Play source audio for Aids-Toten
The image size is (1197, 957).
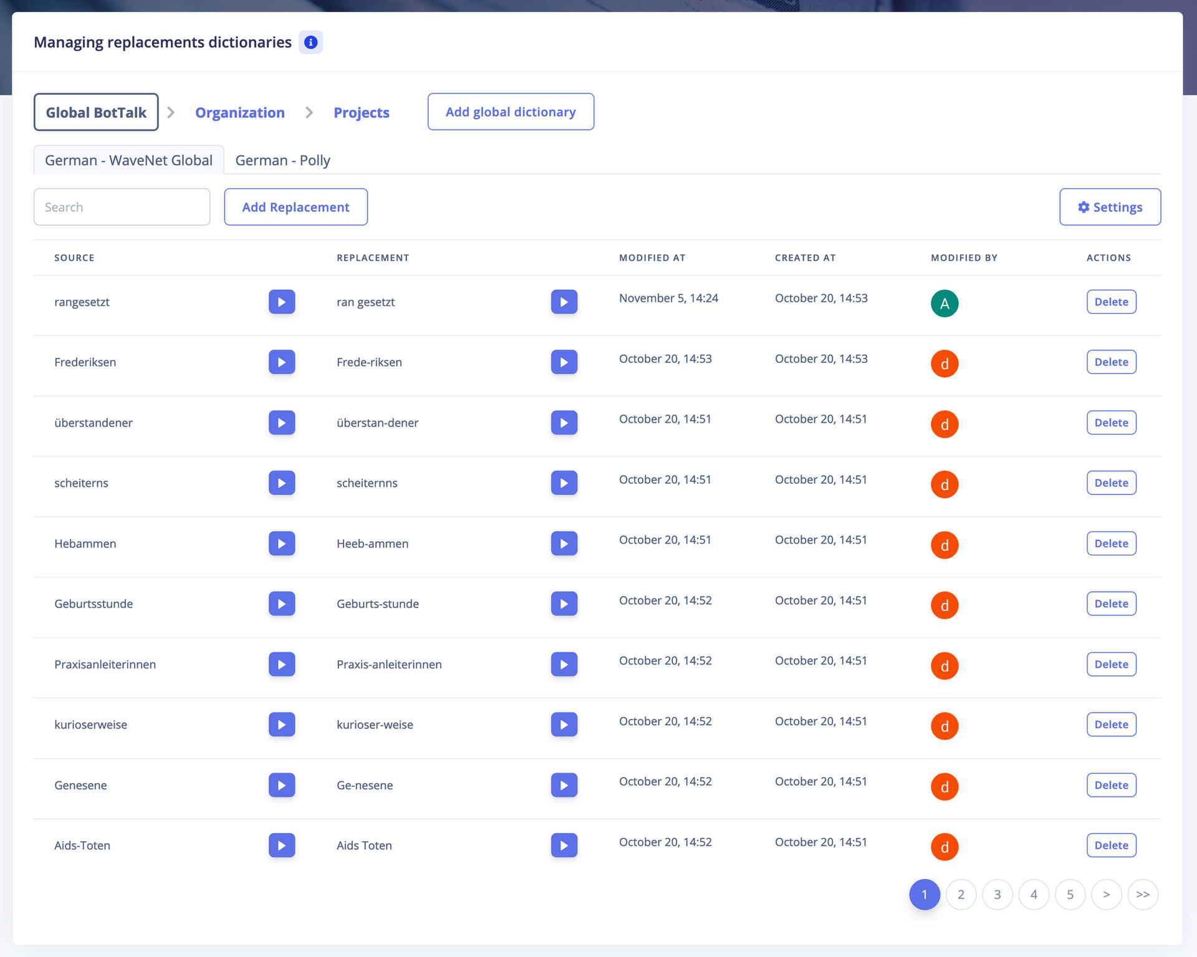click(x=282, y=845)
